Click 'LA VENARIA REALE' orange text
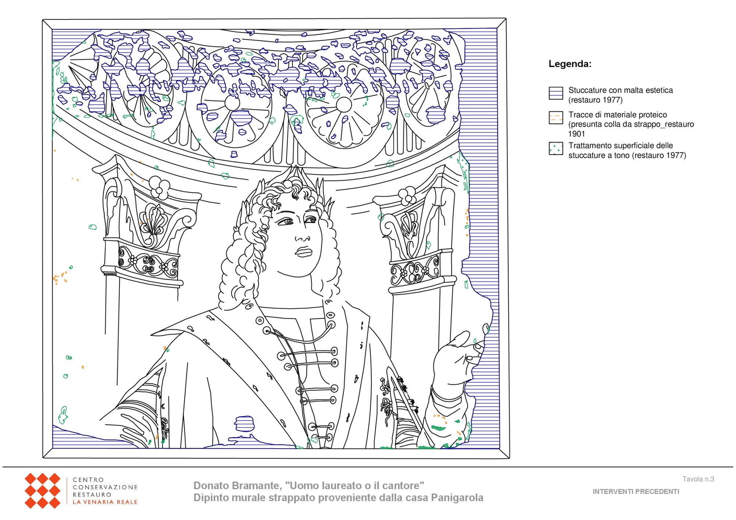Viewport: 736px width, 520px height. [105, 502]
